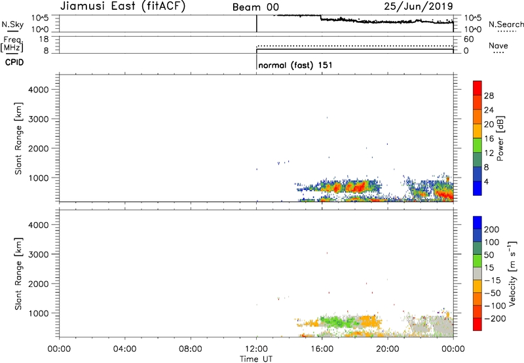Screen dimensions: 524x363
Task: Click the dotted Nave line in frequency panel
Action: click(354, 46)
